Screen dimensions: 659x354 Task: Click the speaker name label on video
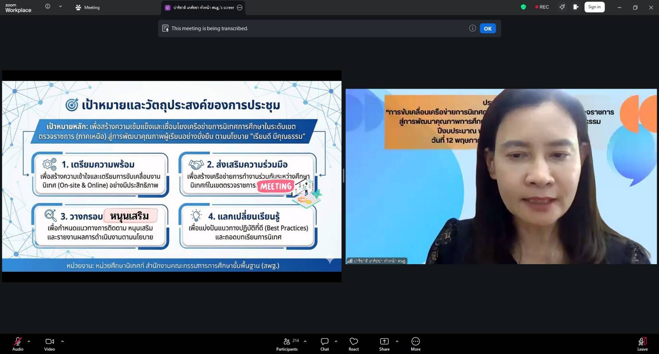pos(377,261)
